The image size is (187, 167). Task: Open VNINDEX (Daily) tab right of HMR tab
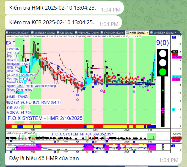tap(162, 33)
